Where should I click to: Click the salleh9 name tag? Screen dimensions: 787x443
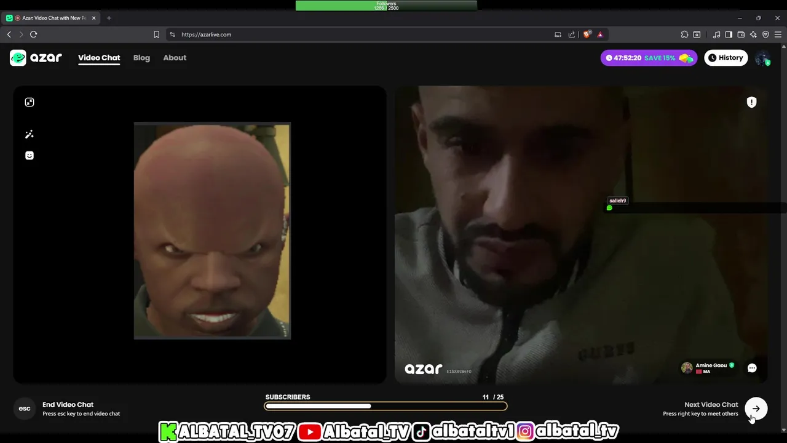tap(617, 201)
